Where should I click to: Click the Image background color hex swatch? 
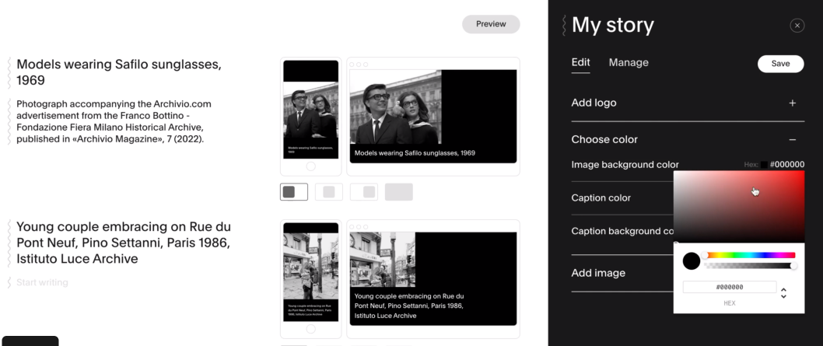764,165
